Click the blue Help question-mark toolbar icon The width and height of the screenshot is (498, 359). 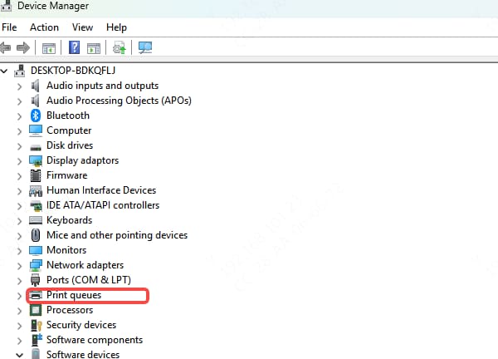click(75, 47)
